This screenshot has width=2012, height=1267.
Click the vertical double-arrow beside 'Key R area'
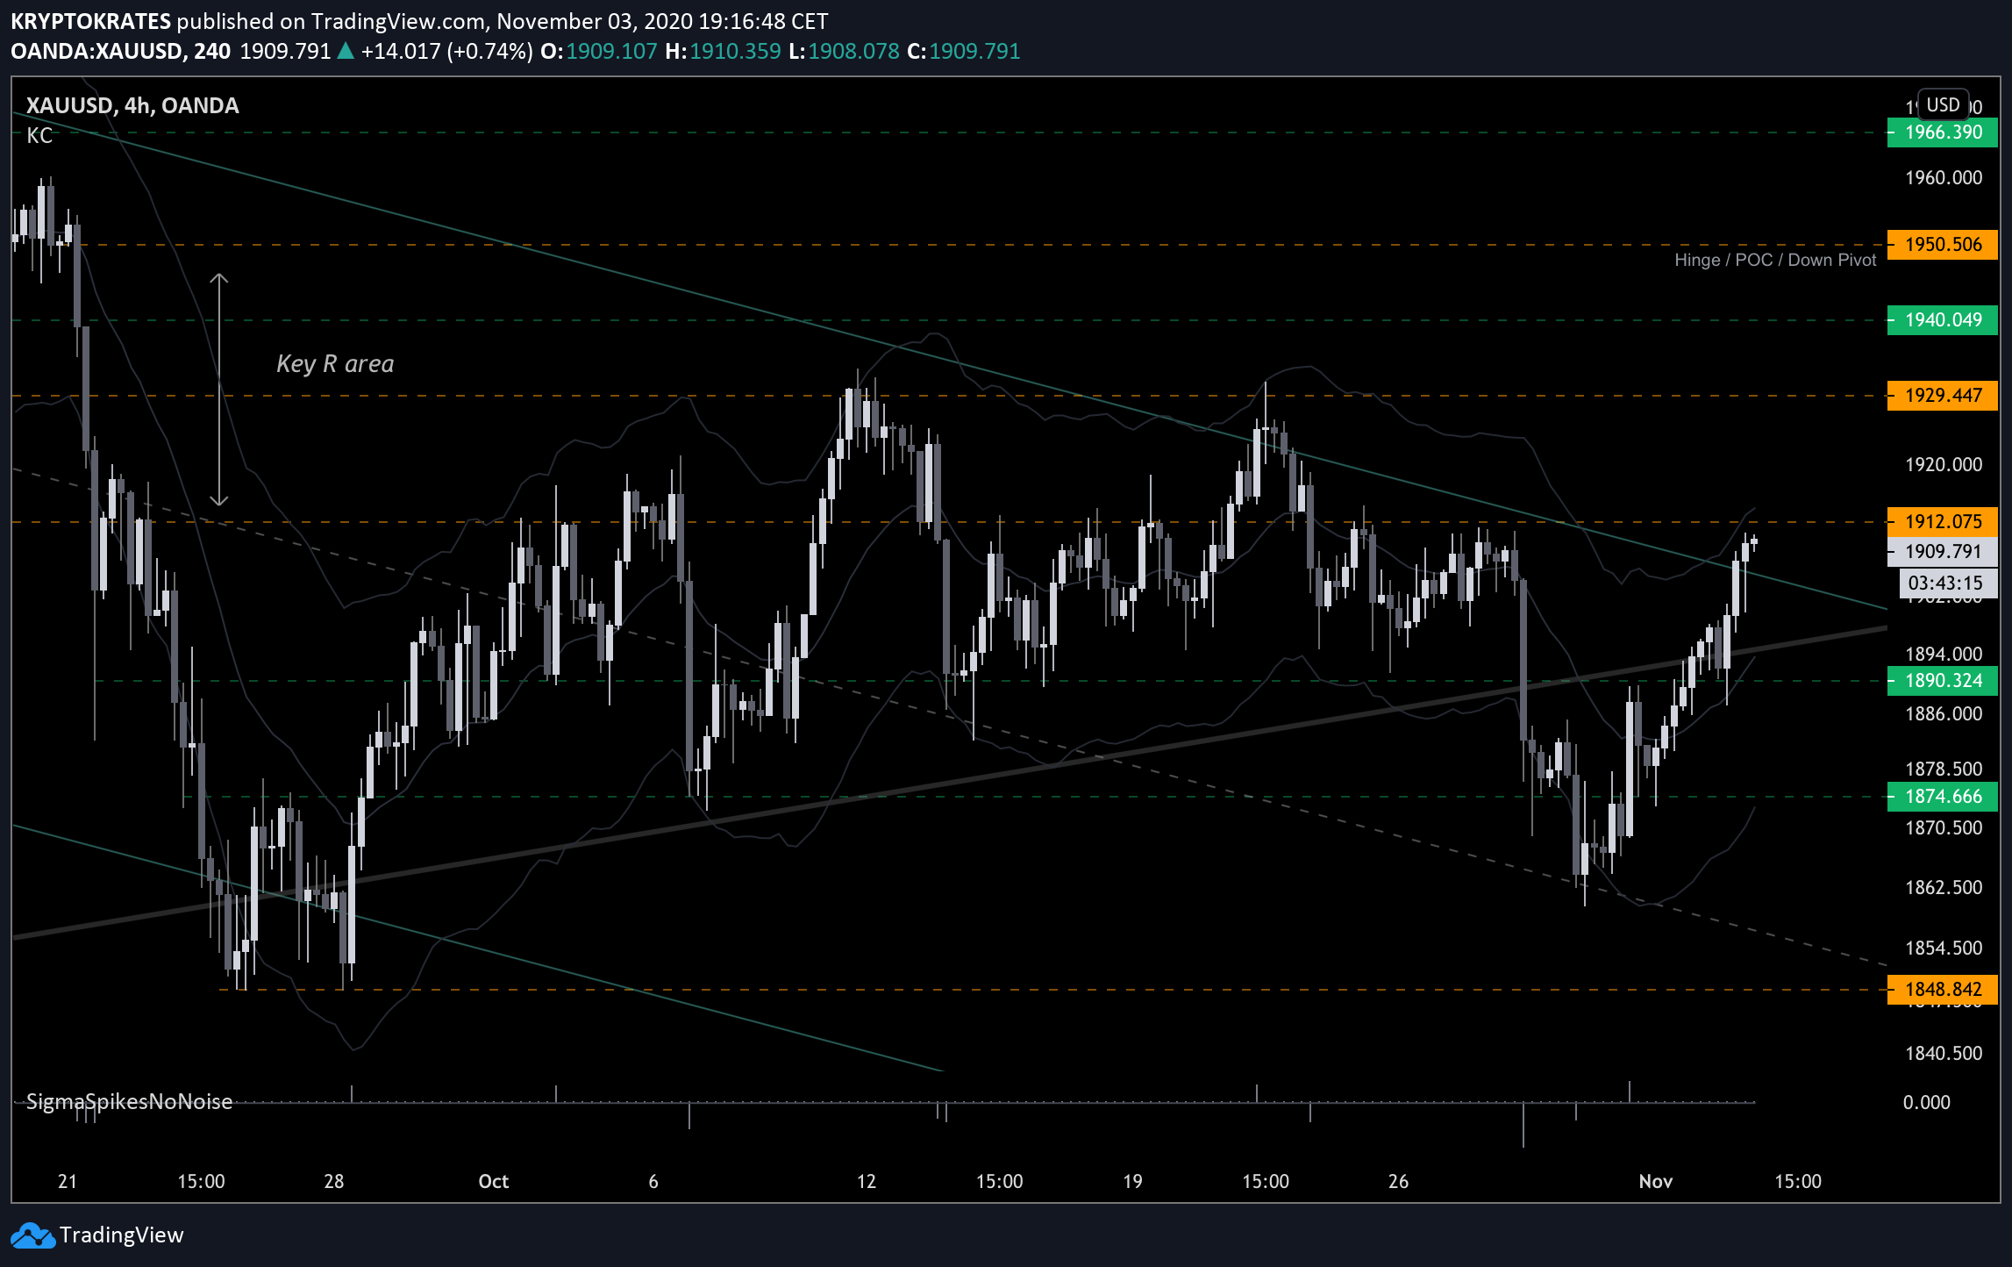(x=218, y=390)
